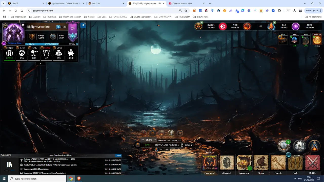Add PART with the green plus on golem currency

[x=202, y=23]
